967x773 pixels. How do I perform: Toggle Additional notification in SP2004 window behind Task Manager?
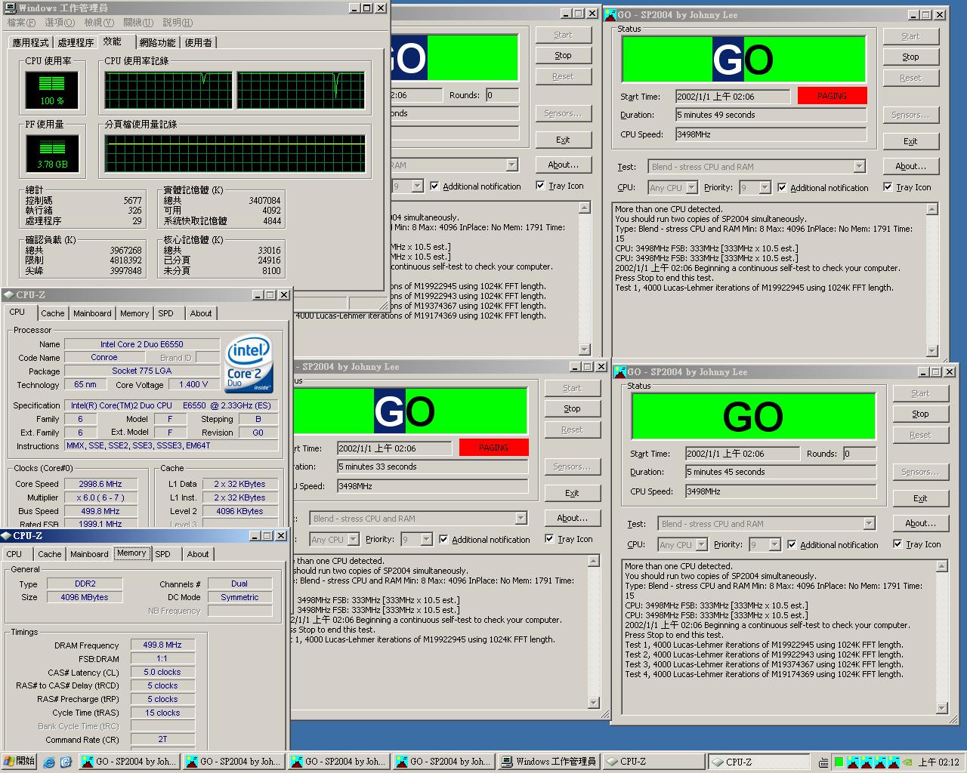[x=434, y=186]
